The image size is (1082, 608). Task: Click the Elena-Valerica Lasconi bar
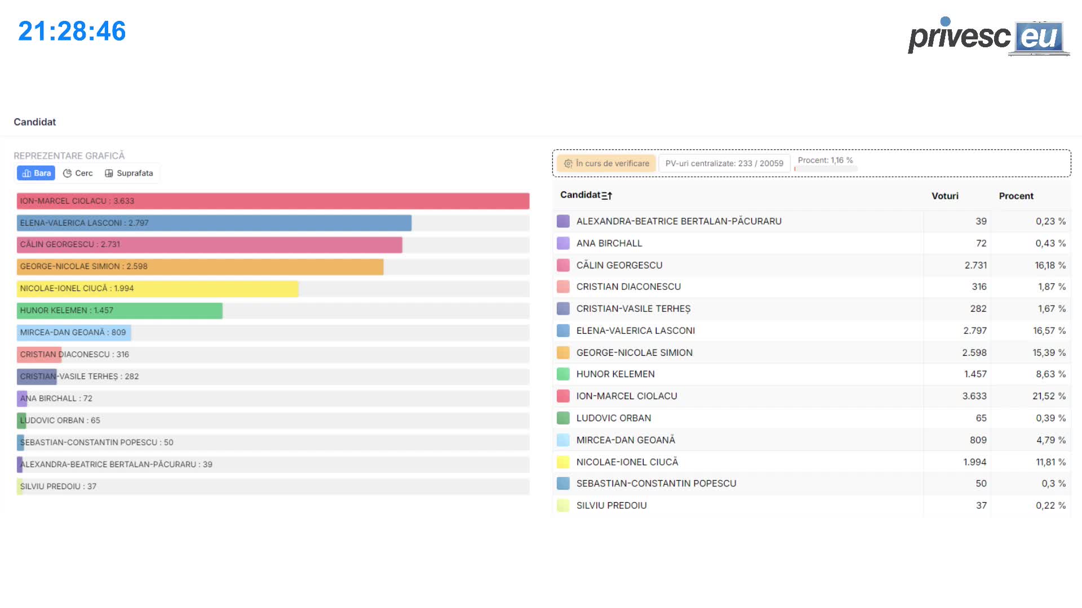coord(214,223)
